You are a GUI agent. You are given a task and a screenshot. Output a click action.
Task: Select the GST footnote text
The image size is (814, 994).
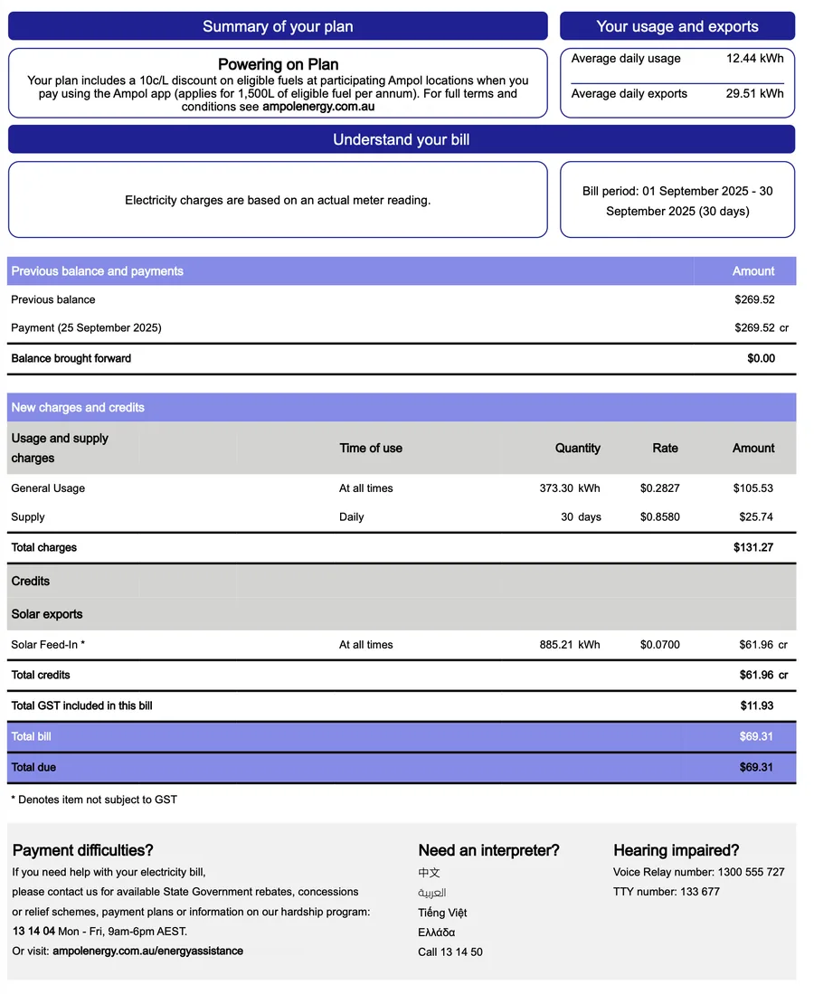pyautogui.click(x=94, y=800)
